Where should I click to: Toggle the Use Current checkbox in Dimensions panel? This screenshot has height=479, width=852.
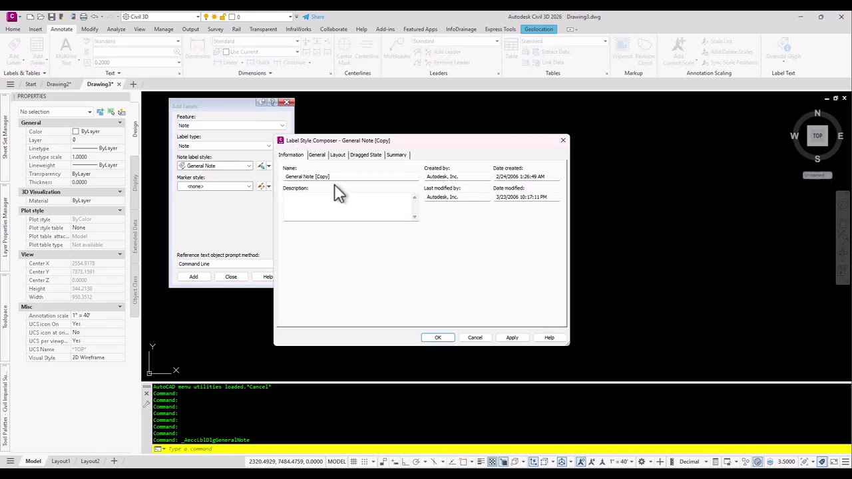coord(226,52)
